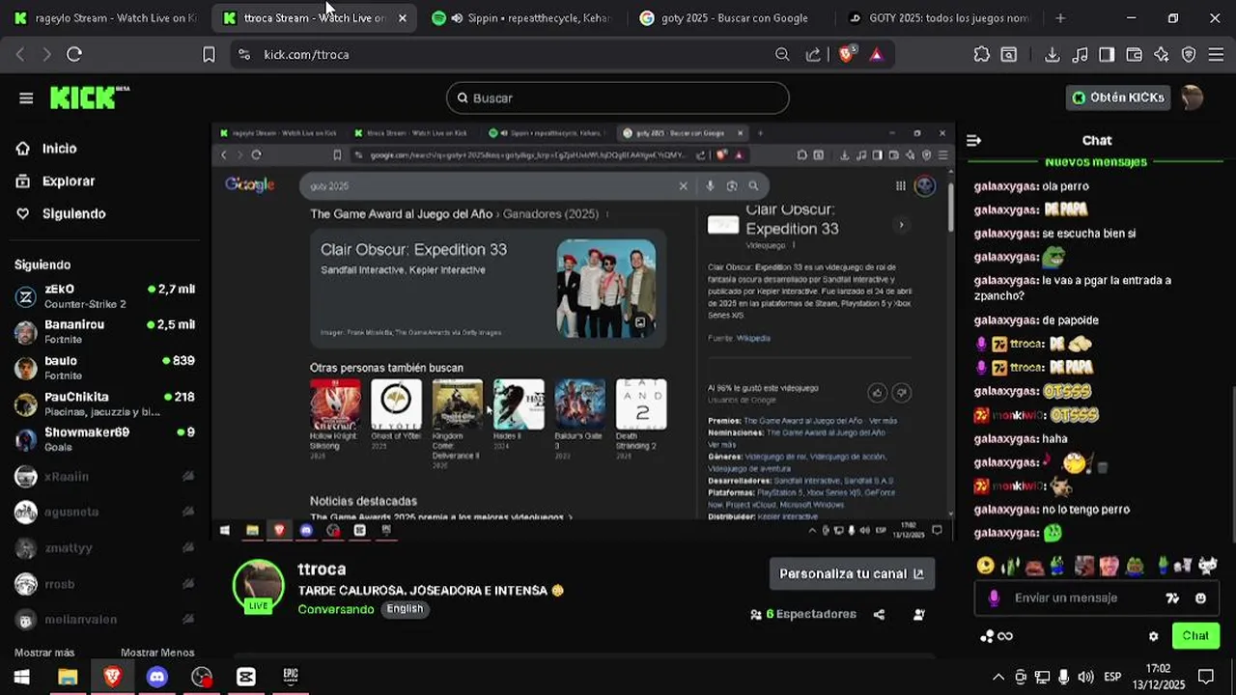Open the Kick hamburger sidebar menu
The height and width of the screenshot is (695, 1236).
pos(26,97)
